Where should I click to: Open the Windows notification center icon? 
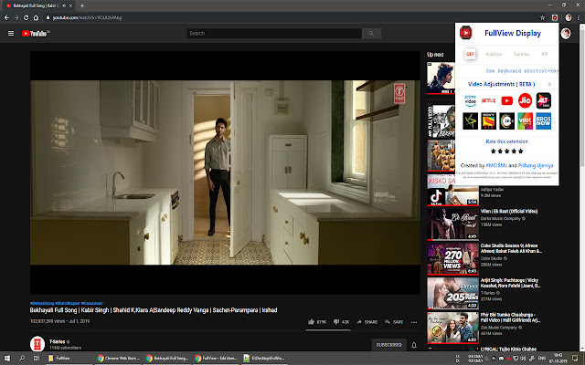[575, 358]
